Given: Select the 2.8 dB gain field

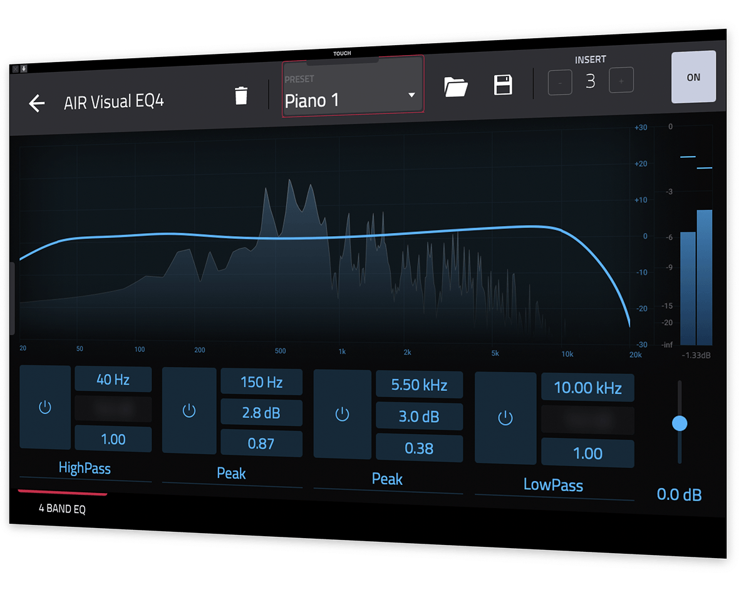Looking at the screenshot, I should tap(261, 413).
